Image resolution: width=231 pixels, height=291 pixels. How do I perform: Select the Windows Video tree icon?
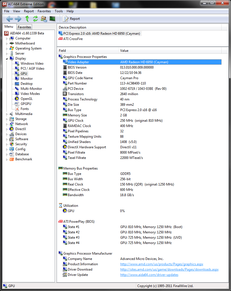tap(17, 64)
